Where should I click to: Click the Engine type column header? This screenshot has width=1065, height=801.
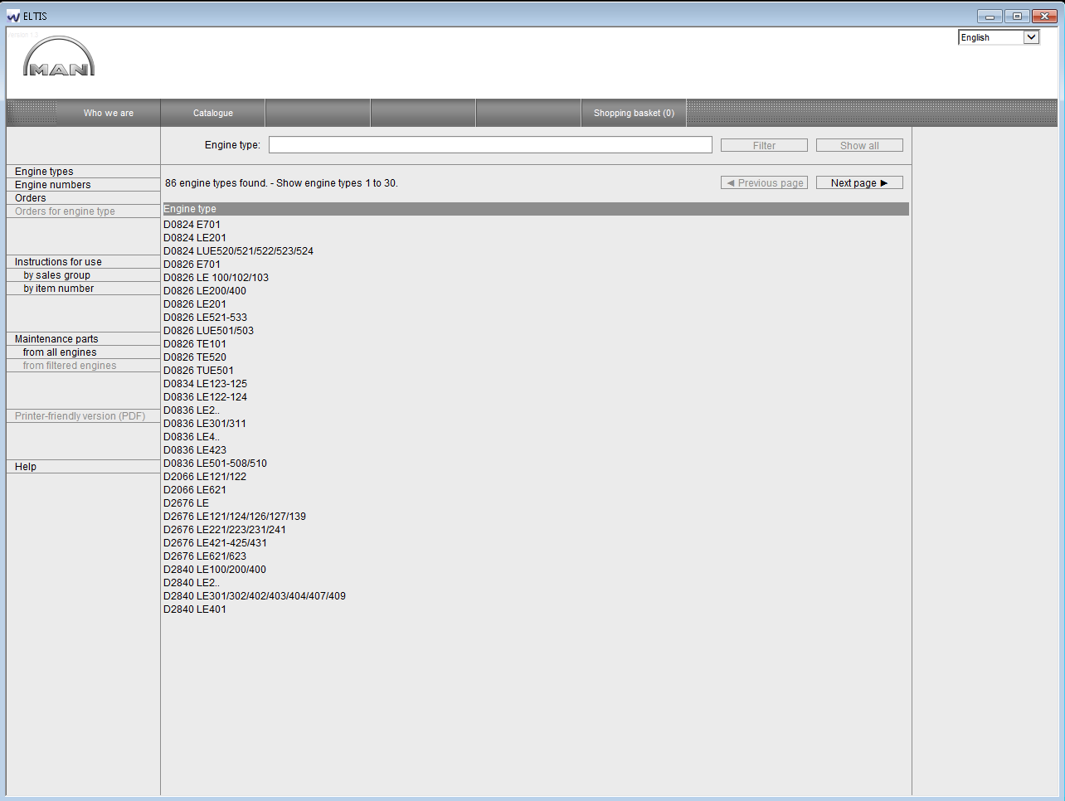click(536, 209)
